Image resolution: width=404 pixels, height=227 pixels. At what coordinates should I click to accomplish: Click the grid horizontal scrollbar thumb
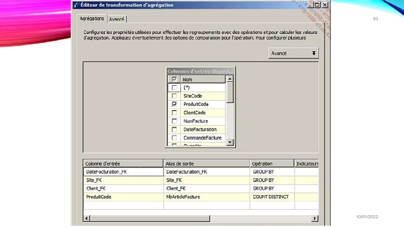coord(150,218)
